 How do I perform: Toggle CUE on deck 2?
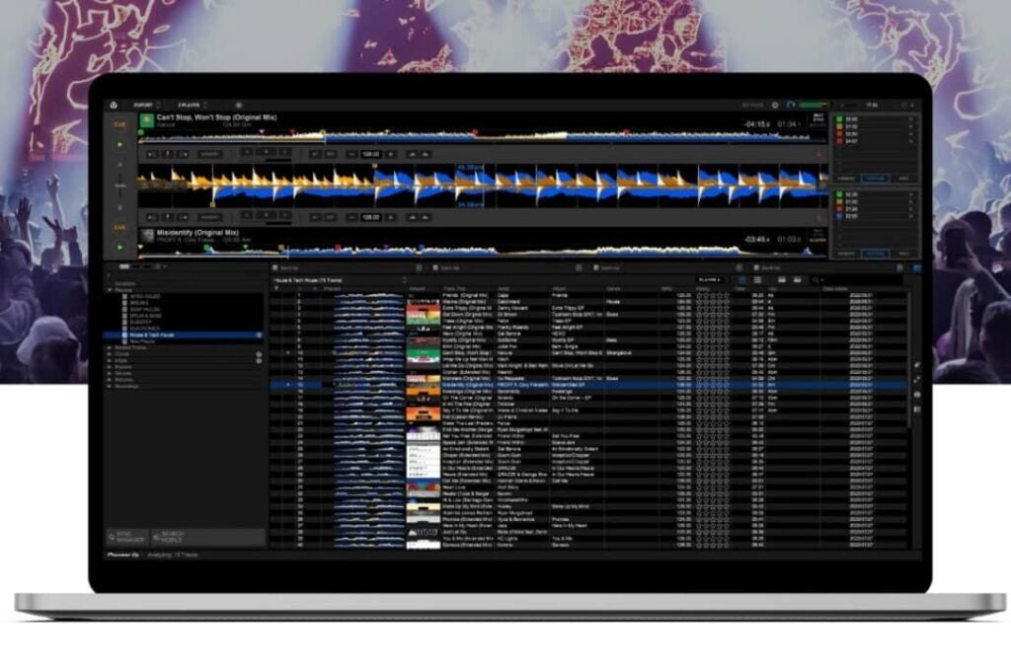click(119, 227)
